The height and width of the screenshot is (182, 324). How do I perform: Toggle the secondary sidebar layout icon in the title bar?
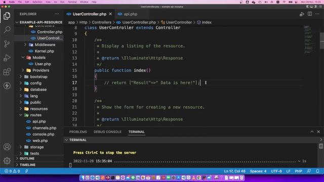(x=315, y=7)
